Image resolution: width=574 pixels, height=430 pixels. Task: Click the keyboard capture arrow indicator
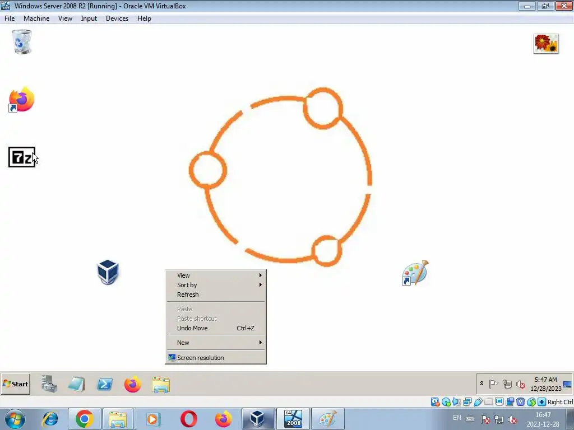click(542, 402)
